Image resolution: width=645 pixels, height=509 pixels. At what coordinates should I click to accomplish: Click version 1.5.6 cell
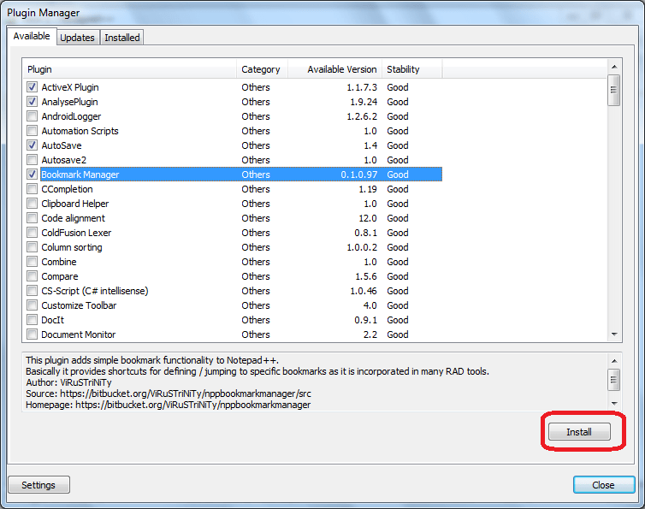[x=366, y=276]
